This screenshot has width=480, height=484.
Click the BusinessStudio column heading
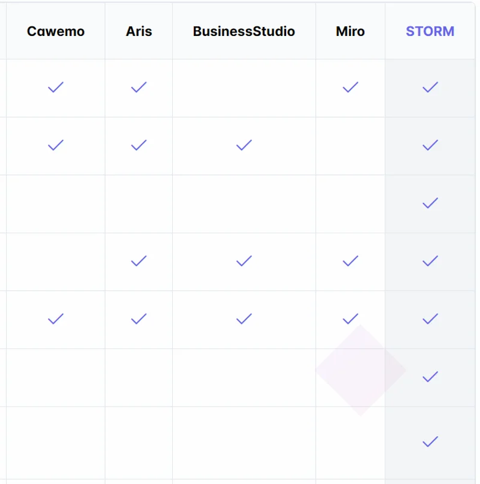(x=244, y=32)
